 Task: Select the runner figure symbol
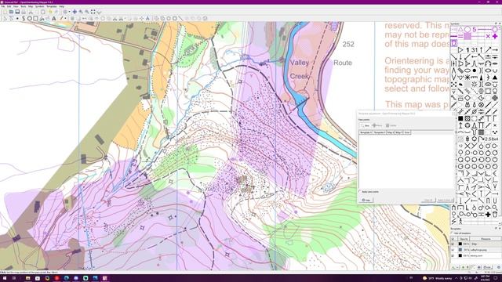coord(460,221)
